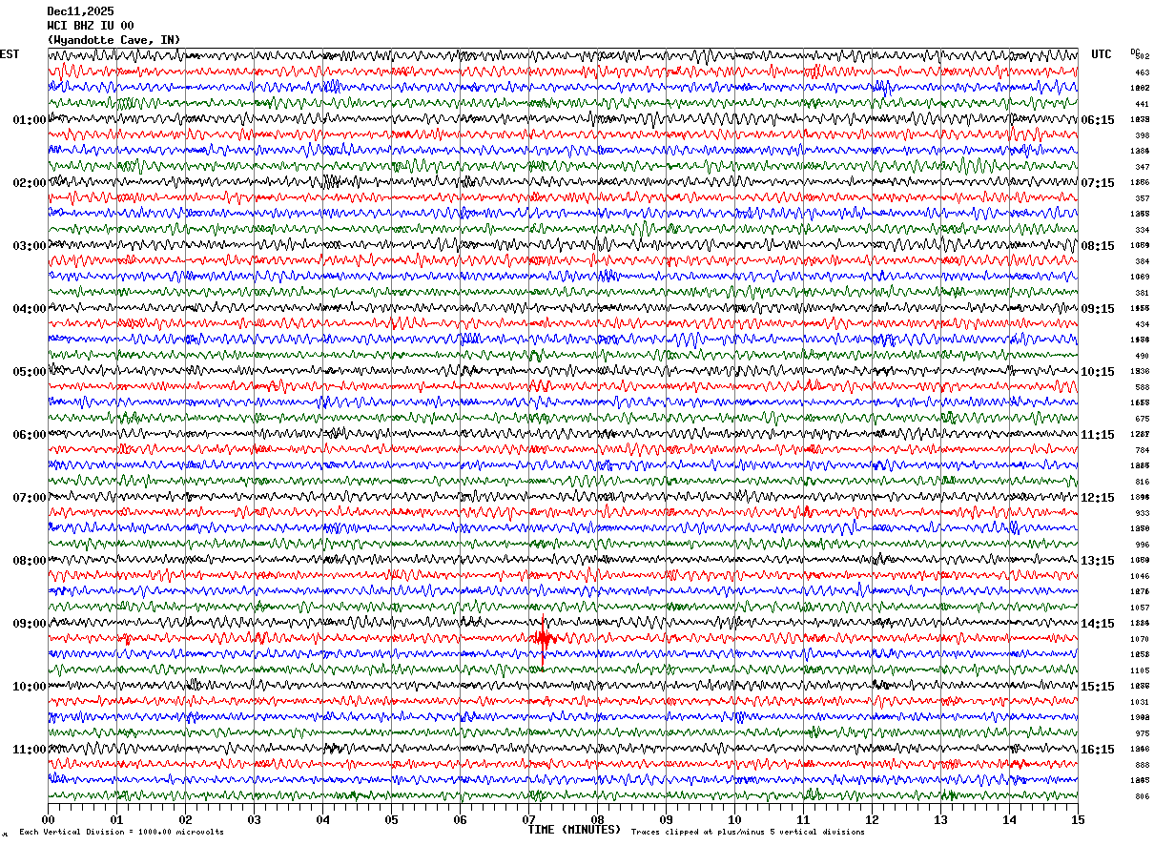Click the DC offset value '675'
The image size is (1154, 845).
coord(1142,419)
